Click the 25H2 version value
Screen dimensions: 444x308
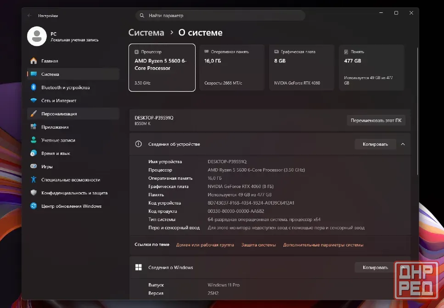pyautogui.click(x=213, y=293)
